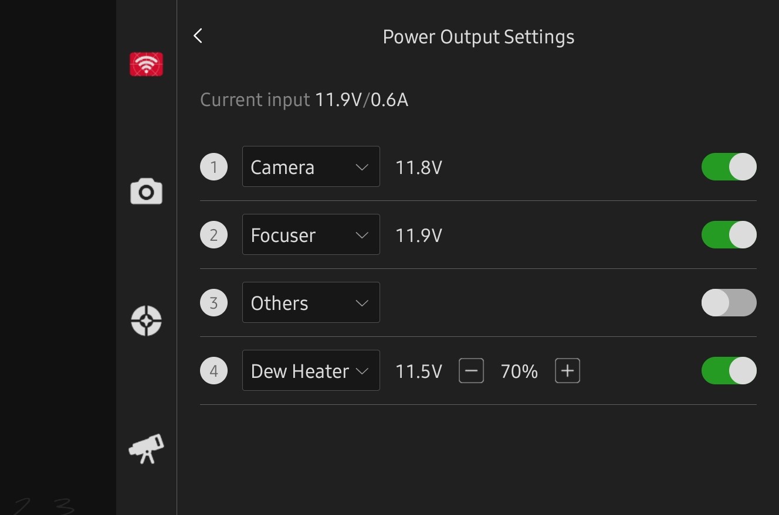Screen dimensions: 779x515
Task: Open the camera panel icon in sidebar
Action: pos(146,192)
